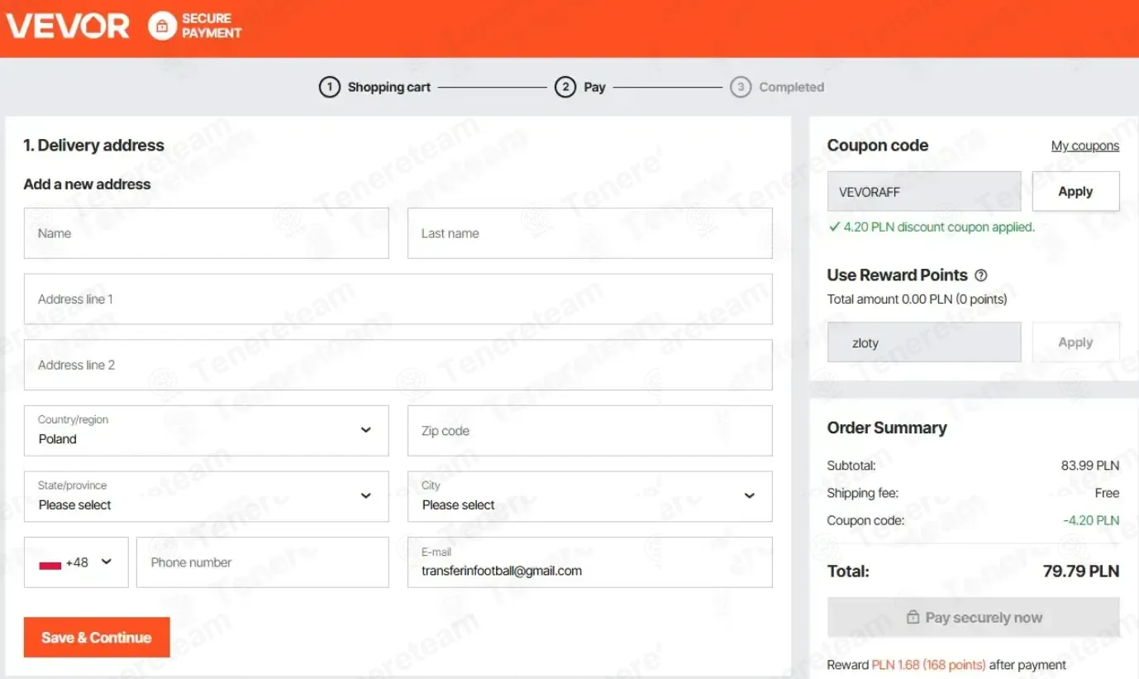Image resolution: width=1139 pixels, height=679 pixels.
Task: Click the -4.20 PLN coupon discount value
Action: point(1091,520)
